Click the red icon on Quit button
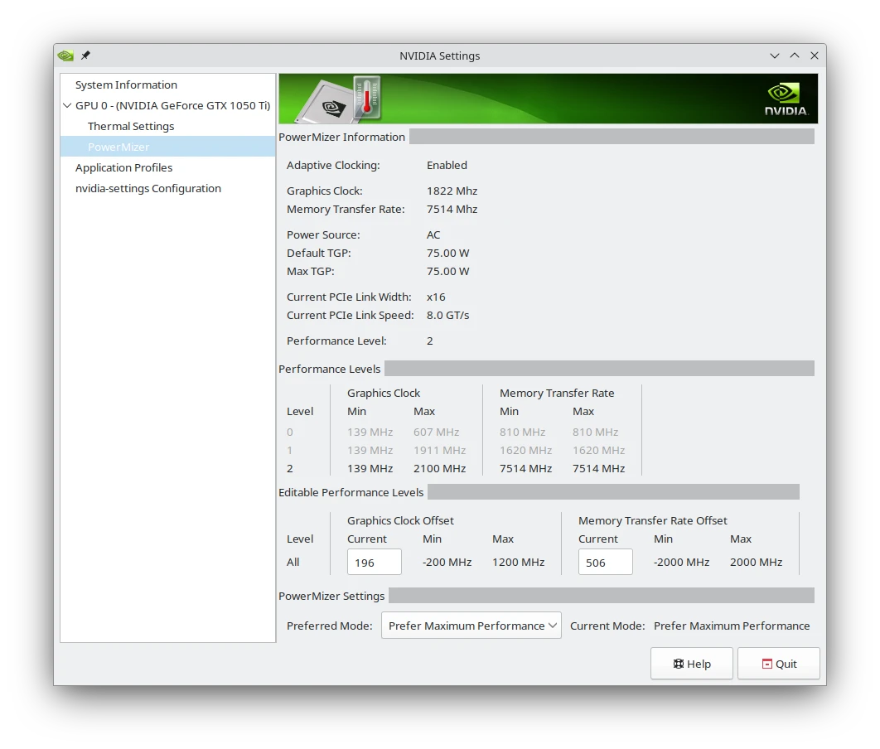Viewport: 880px width, 749px height. (x=766, y=664)
